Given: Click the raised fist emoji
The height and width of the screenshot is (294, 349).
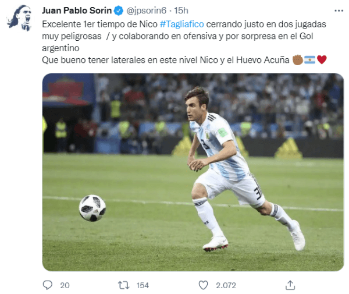Looking at the screenshot, I should 298,60.
